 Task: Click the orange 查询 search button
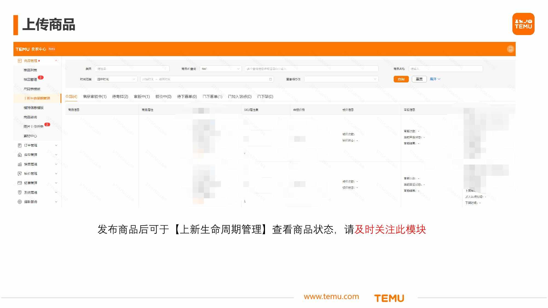[x=401, y=79]
